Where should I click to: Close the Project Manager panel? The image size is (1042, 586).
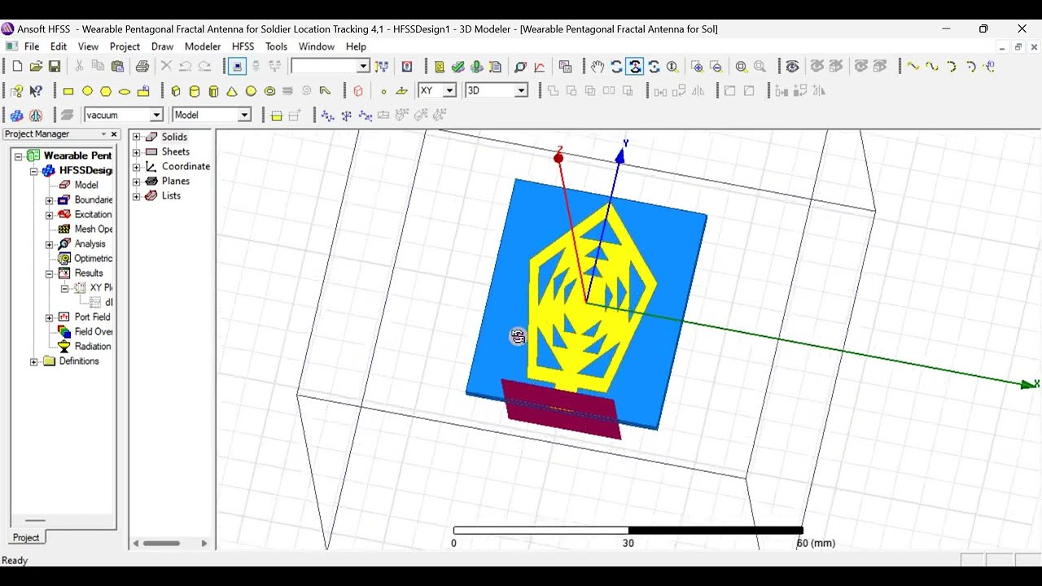tap(114, 134)
